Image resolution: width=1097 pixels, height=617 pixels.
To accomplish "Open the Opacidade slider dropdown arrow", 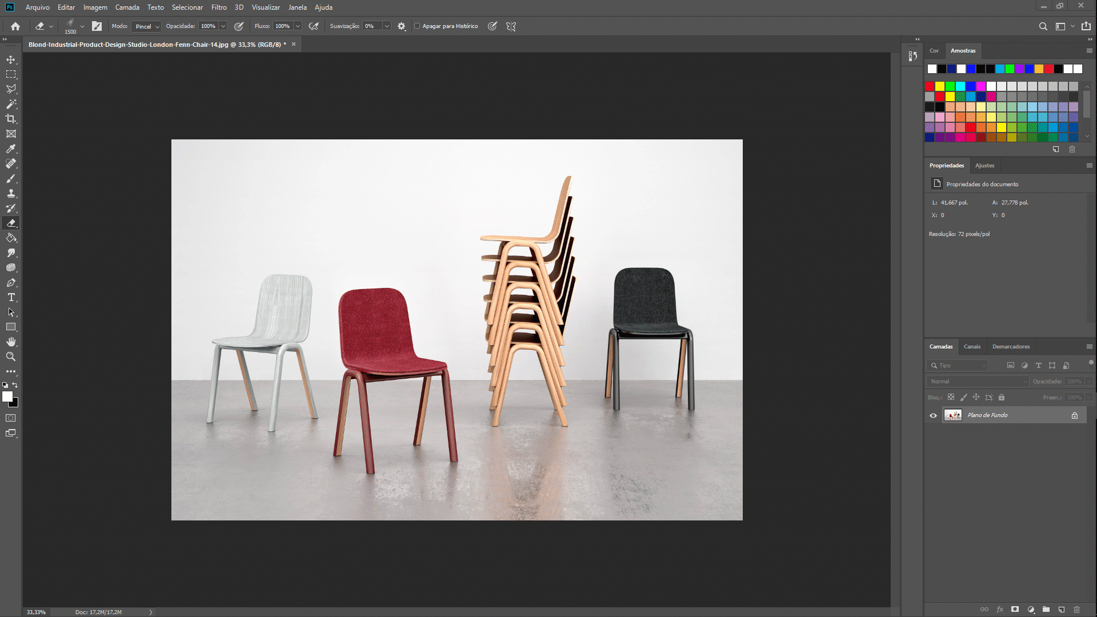I will click(223, 26).
